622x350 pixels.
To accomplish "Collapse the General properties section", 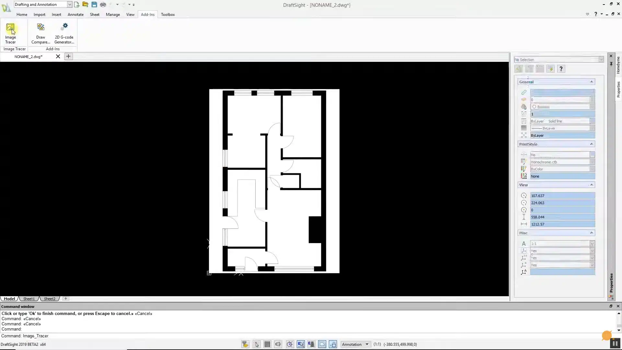I will tap(592, 82).
